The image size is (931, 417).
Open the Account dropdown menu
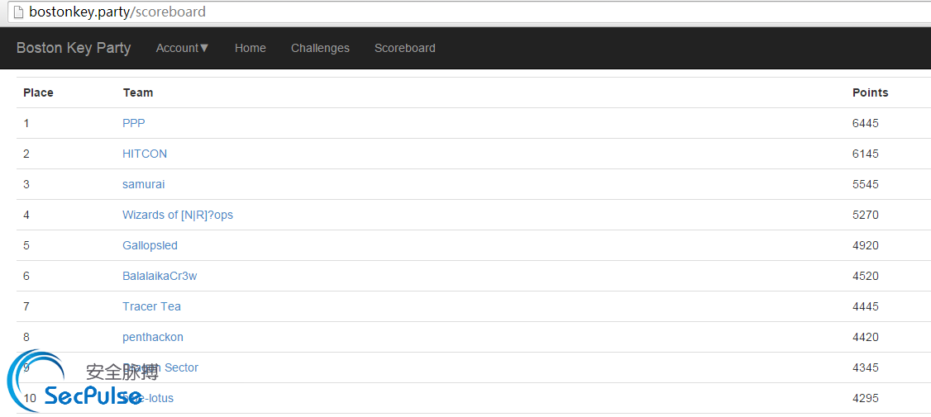pyautogui.click(x=182, y=48)
